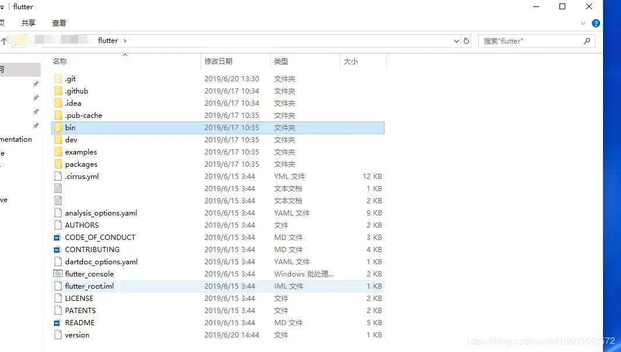Click the search magnifier icon
Image resolution: width=621 pixels, height=352 pixels.
pos(587,41)
